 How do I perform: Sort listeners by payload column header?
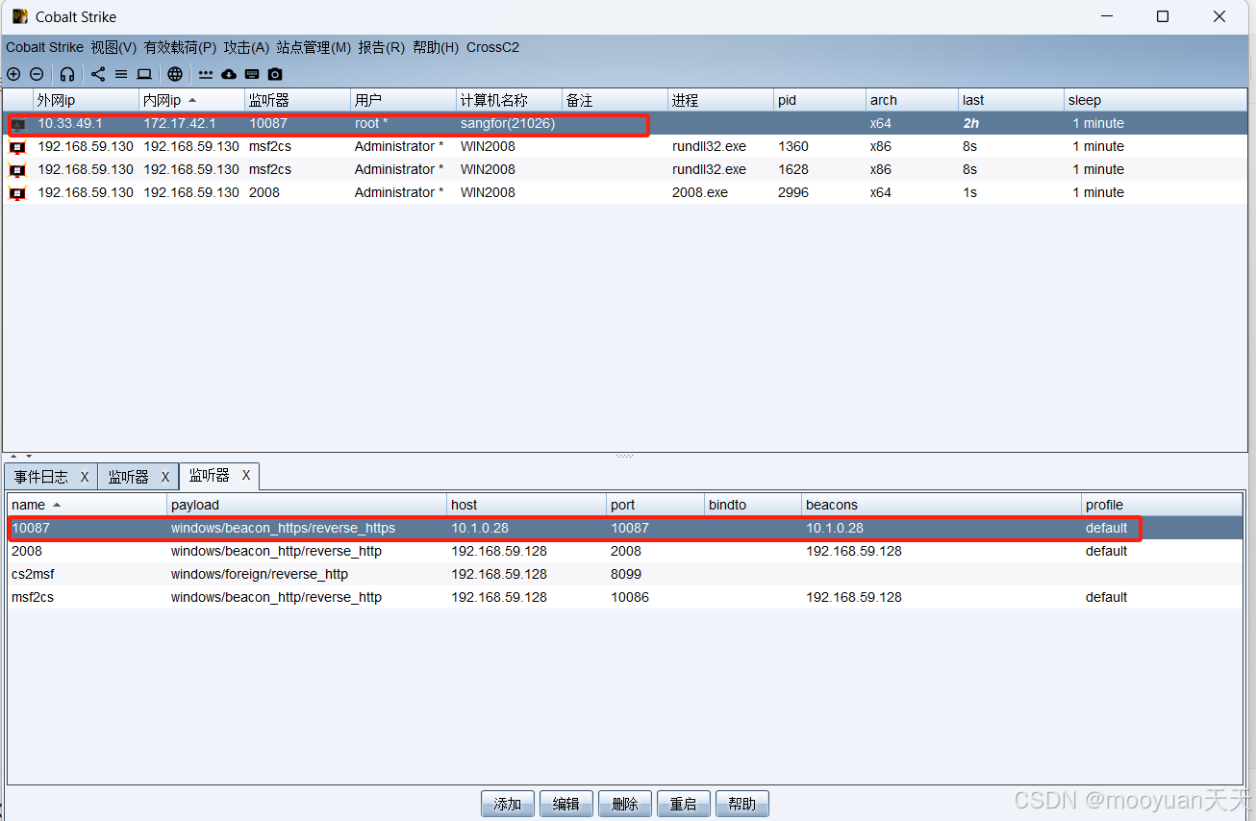click(x=307, y=505)
